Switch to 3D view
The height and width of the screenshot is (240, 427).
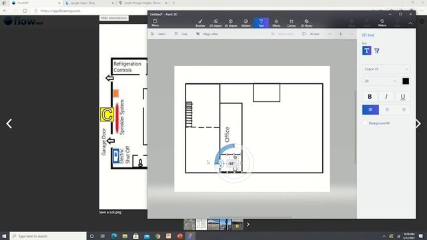click(x=311, y=34)
